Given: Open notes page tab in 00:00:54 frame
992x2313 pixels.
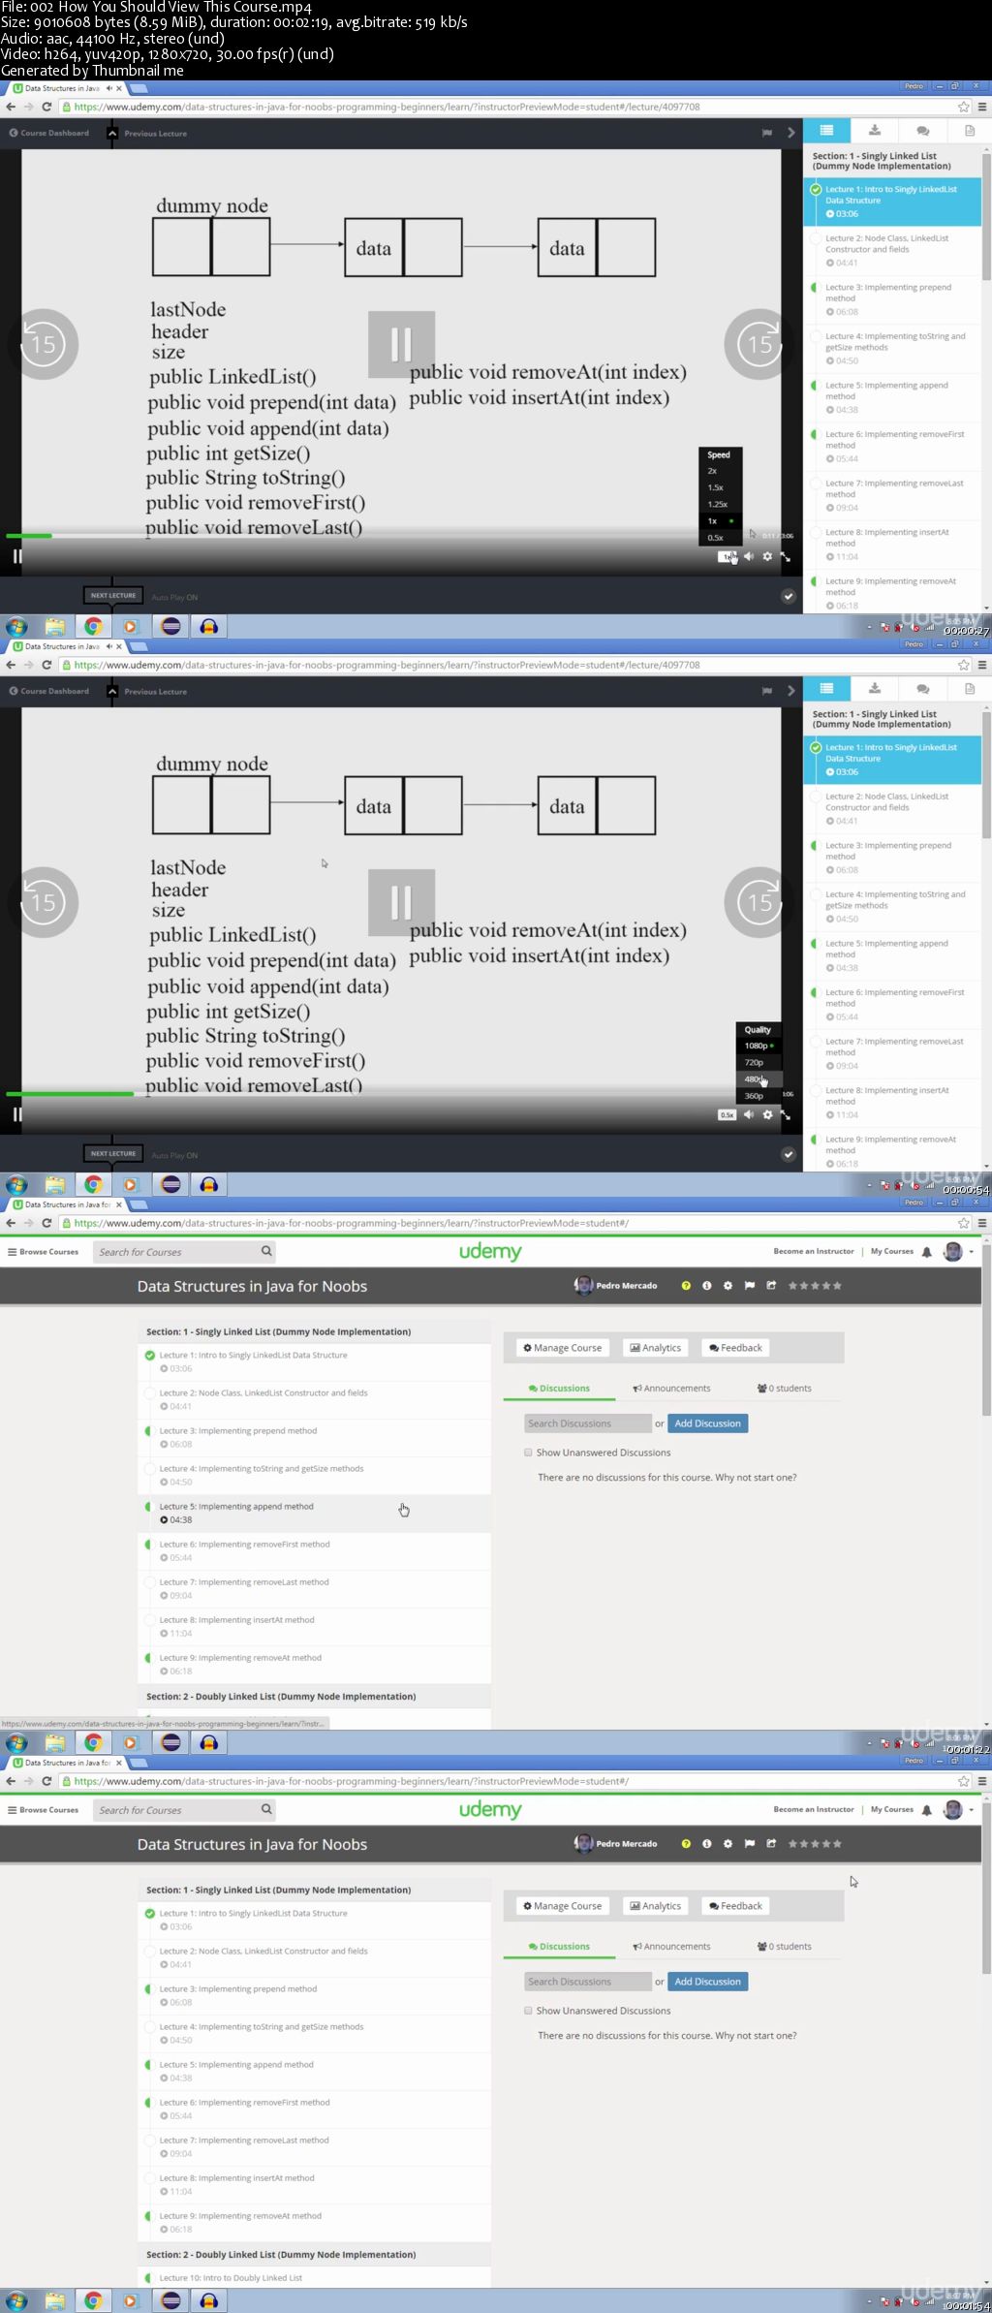Looking at the screenshot, I should [x=969, y=689].
